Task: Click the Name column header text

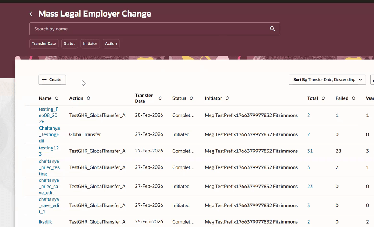Action: pyautogui.click(x=45, y=98)
